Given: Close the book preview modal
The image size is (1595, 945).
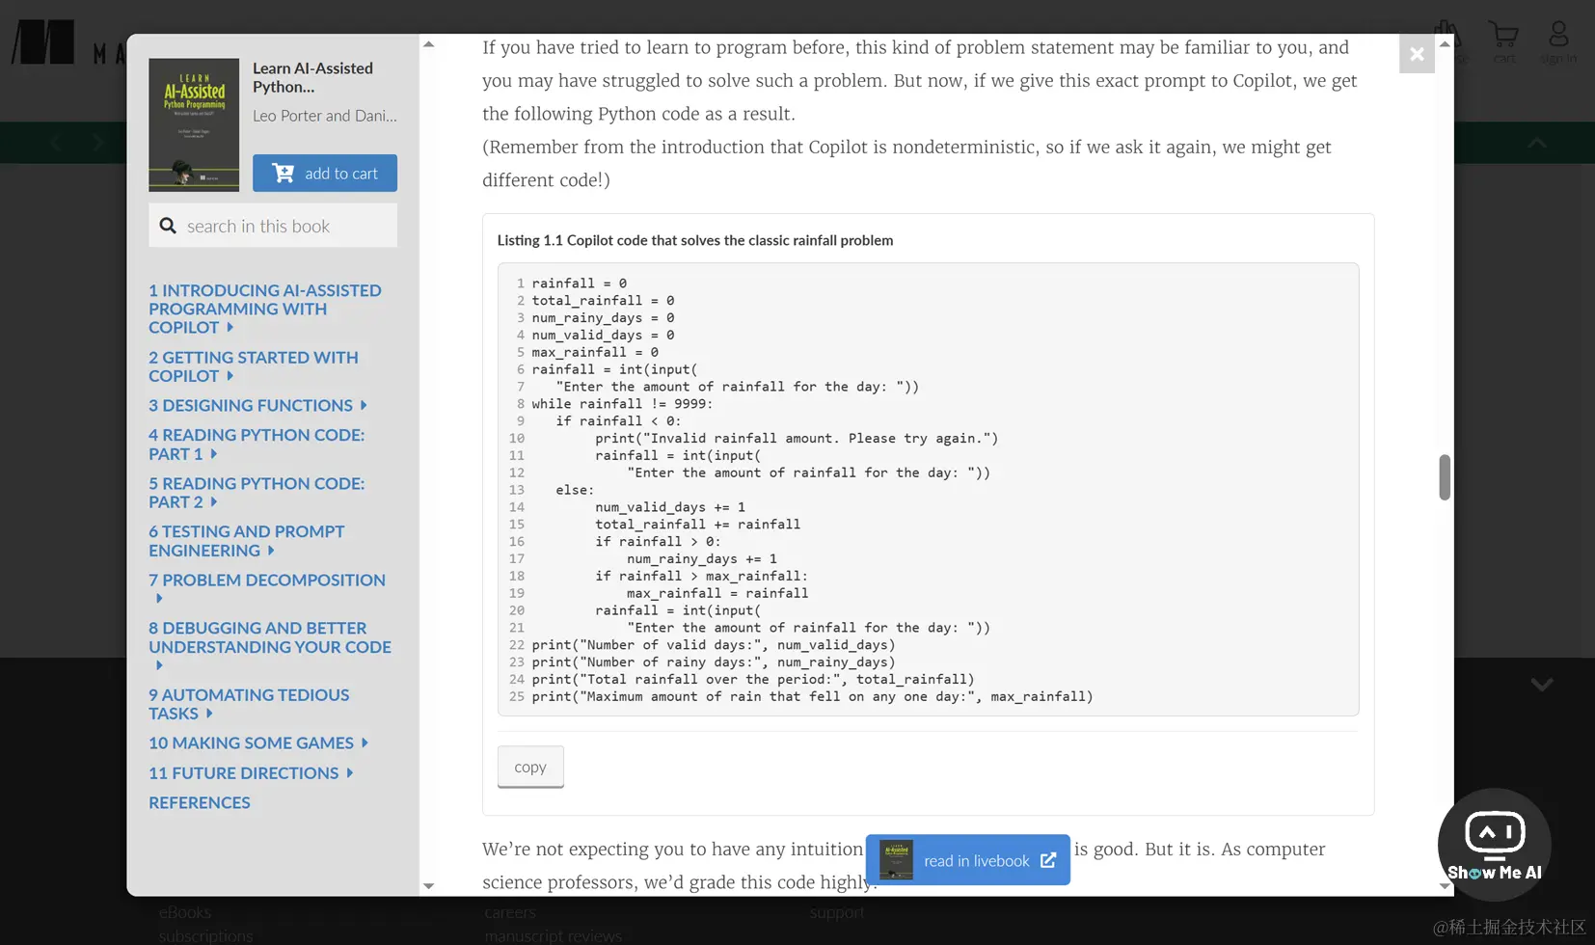Looking at the screenshot, I should coord(1417,54).
